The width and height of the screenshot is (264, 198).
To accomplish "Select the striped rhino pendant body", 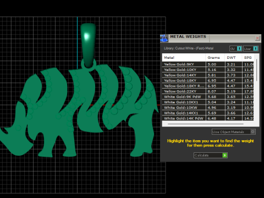I will (79, 112).
